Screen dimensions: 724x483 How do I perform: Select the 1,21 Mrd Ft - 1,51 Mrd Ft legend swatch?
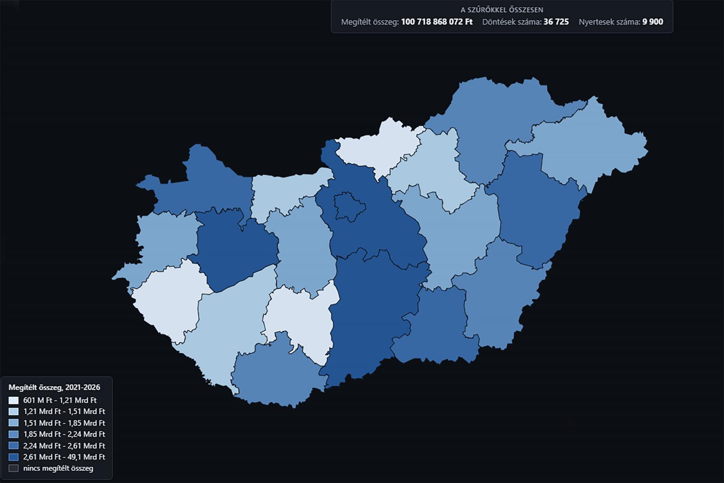pyautogui.click(x=14, y=412)
